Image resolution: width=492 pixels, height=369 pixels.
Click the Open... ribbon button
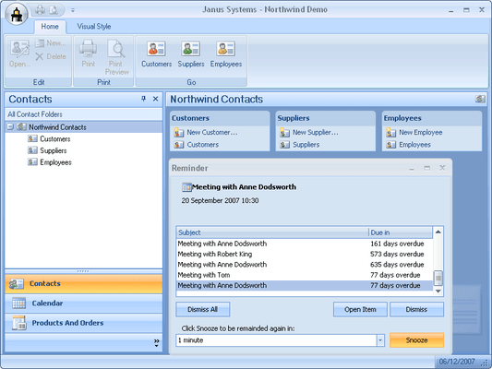click(19, 54)
